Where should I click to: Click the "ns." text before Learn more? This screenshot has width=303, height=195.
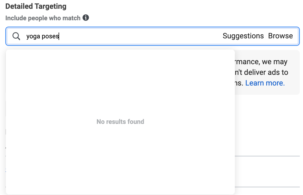click(x=239, y=83)
